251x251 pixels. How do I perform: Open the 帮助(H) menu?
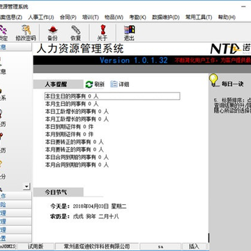[227, 17]
